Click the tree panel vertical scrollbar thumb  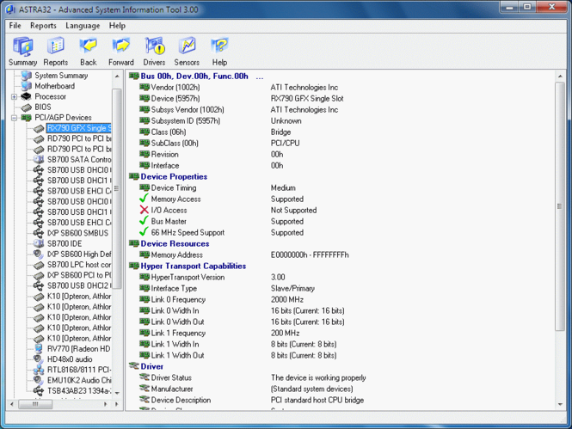point(117,188)
